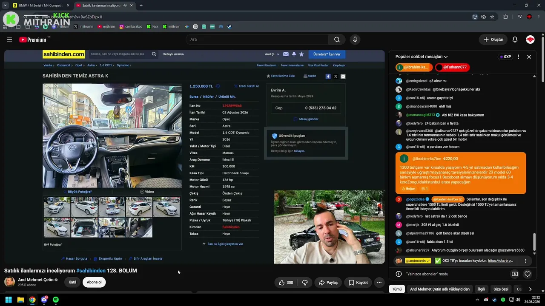Open Discord from the taskbar
545x306 pixels.
tap(44, 300)
